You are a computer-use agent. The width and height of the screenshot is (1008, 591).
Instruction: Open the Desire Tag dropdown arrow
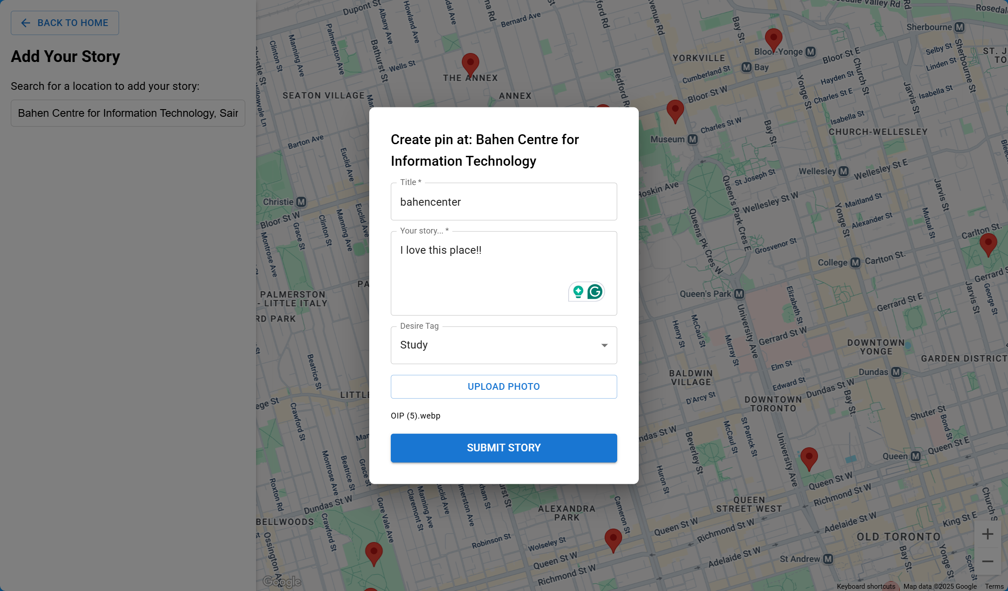tap(604, 345)
